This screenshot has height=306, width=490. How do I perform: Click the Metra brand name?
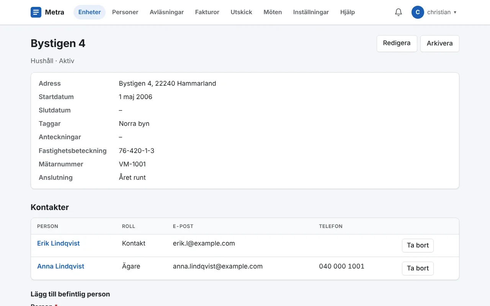coord(55,12)
